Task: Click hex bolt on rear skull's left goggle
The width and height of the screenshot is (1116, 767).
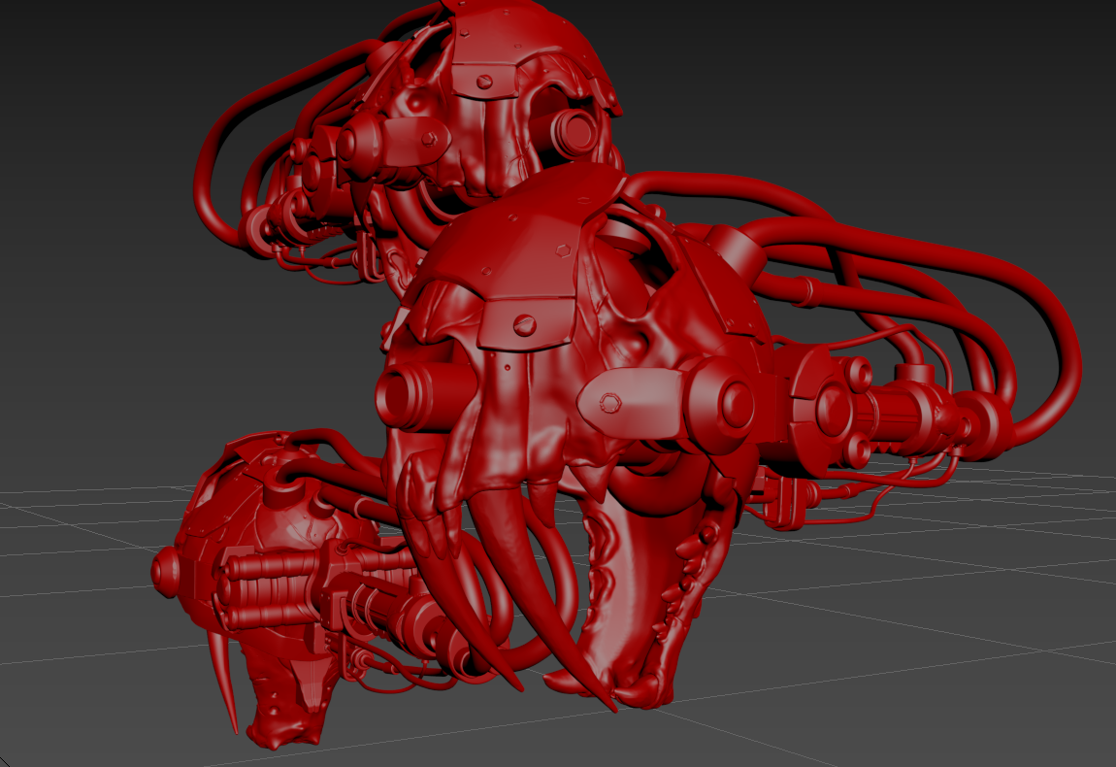Action: pos(429,139)
